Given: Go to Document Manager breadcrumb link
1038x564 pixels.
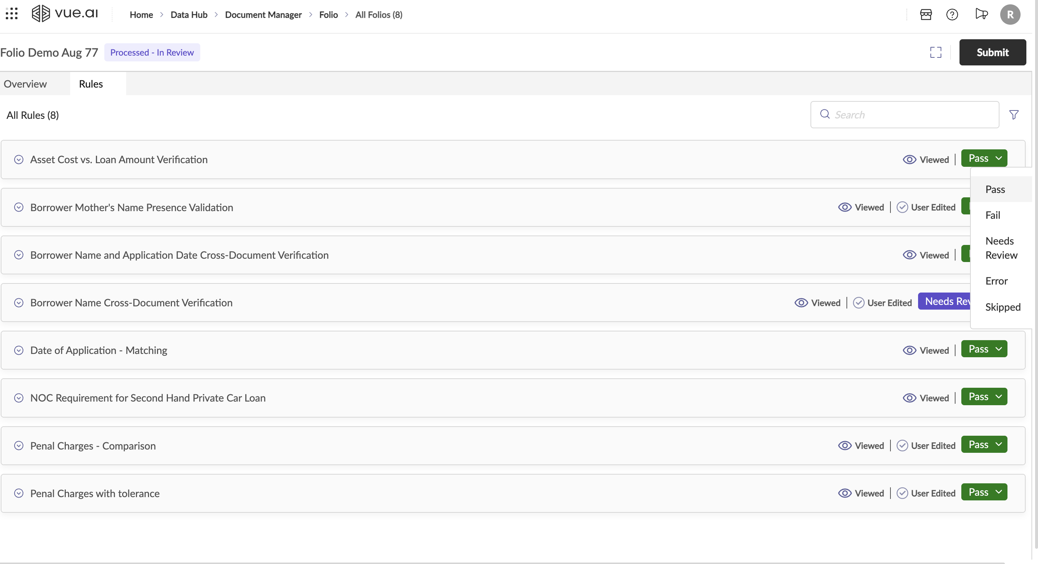Looking at the screenshot, I should 263,15.
